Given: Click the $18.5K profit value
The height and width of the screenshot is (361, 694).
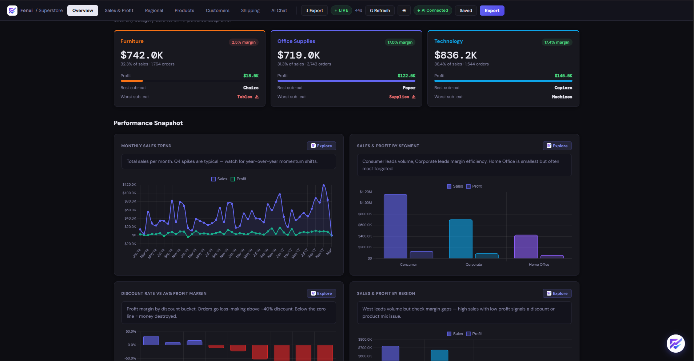Looking at the screenshot, I should coord(251,76).
